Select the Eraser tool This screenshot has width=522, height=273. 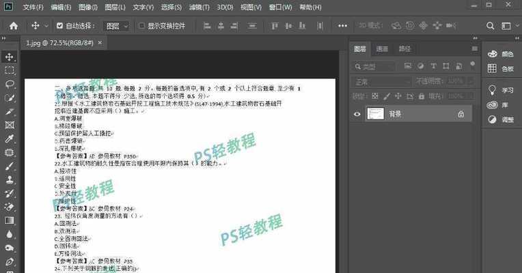click(10, 207)
